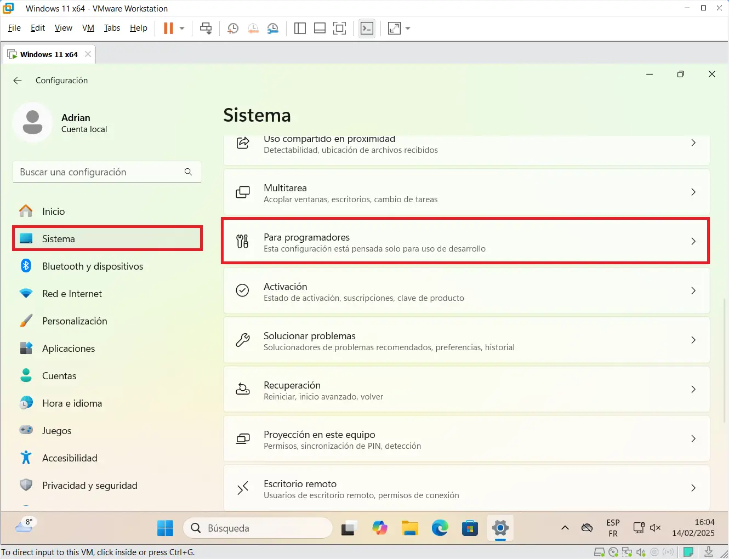Screen dimensions: 729x559
Task: Open Bluetooth y dispositivos settings
Action: pos(107,266)
